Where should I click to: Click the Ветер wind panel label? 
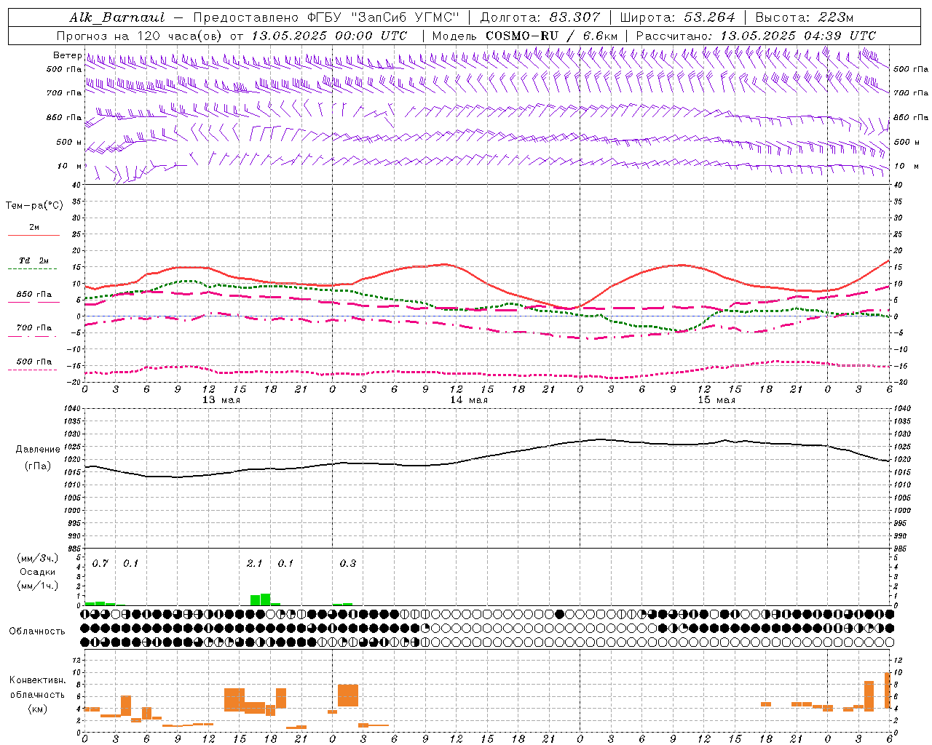[67, 55]
